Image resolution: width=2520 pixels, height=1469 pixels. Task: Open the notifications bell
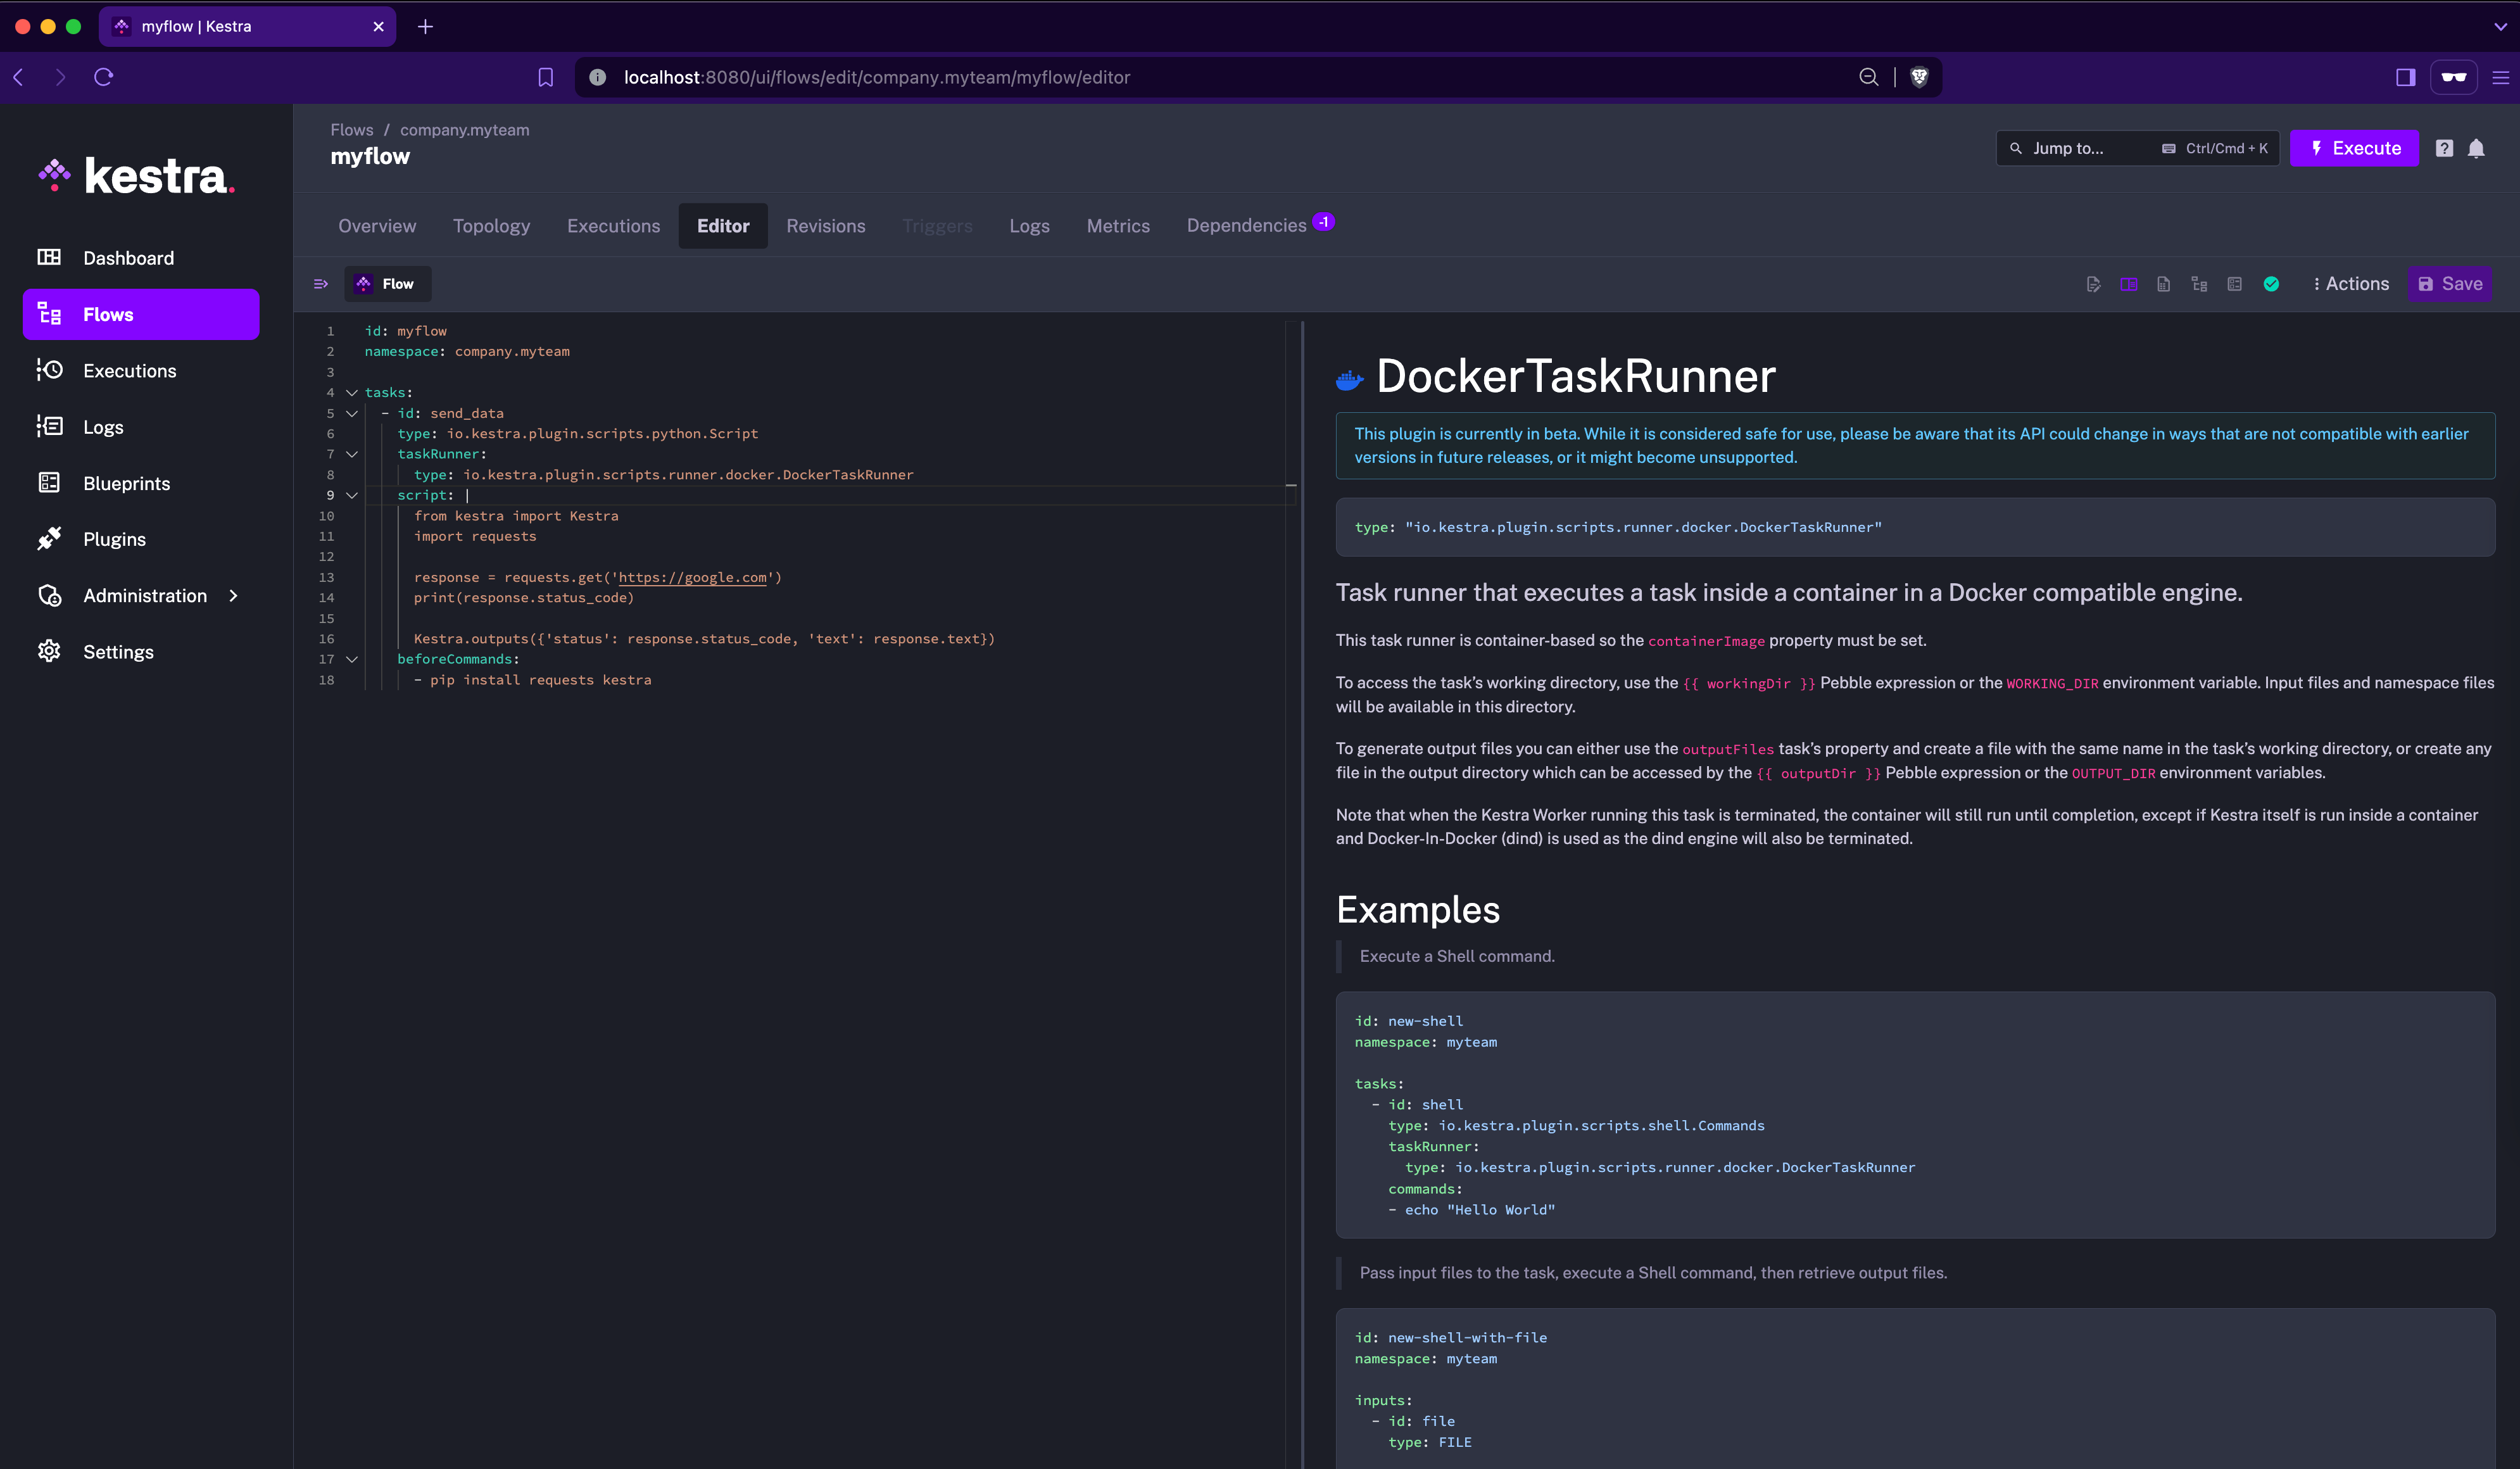pos(2477,148)
